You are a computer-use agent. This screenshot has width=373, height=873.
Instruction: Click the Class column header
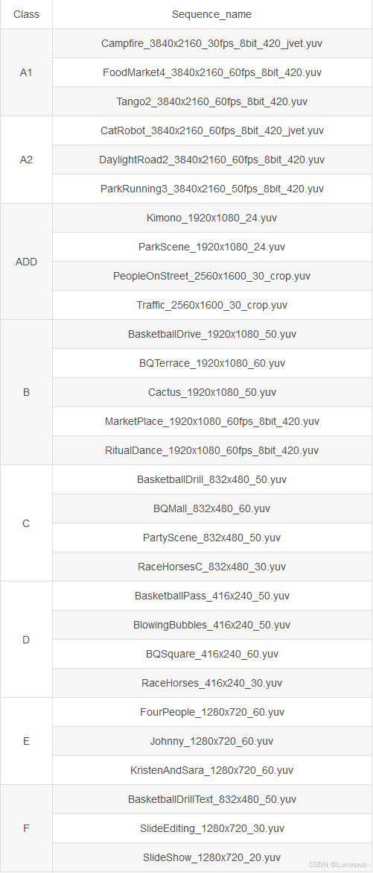(26, 14)
